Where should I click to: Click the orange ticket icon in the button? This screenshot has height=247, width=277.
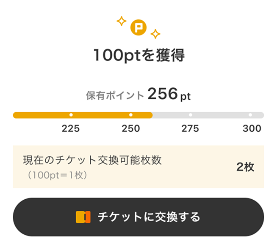coord(83,217)
